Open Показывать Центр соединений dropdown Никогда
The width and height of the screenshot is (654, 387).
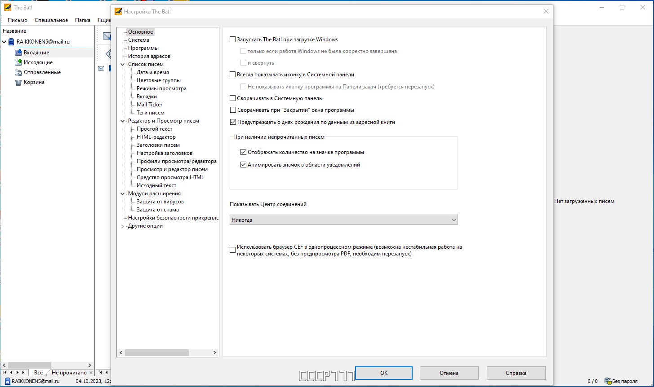click(x=343, y=220)
